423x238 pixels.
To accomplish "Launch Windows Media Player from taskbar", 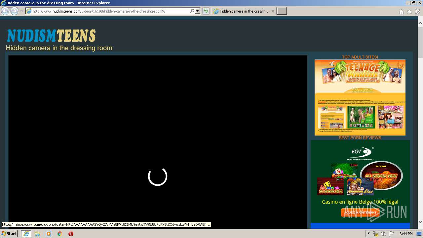I will [x=49, y=234].
